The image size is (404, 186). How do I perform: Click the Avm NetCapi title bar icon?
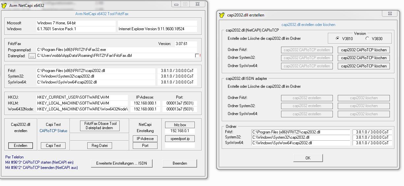tap(5, 5)
